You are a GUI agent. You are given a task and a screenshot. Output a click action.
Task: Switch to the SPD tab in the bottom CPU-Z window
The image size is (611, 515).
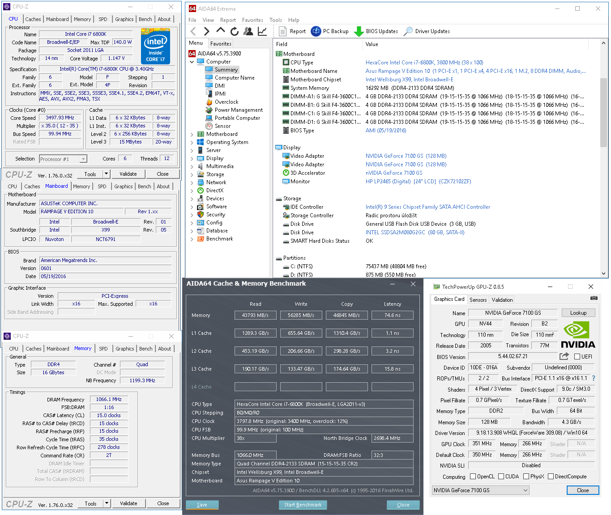(x=103, y=349)
